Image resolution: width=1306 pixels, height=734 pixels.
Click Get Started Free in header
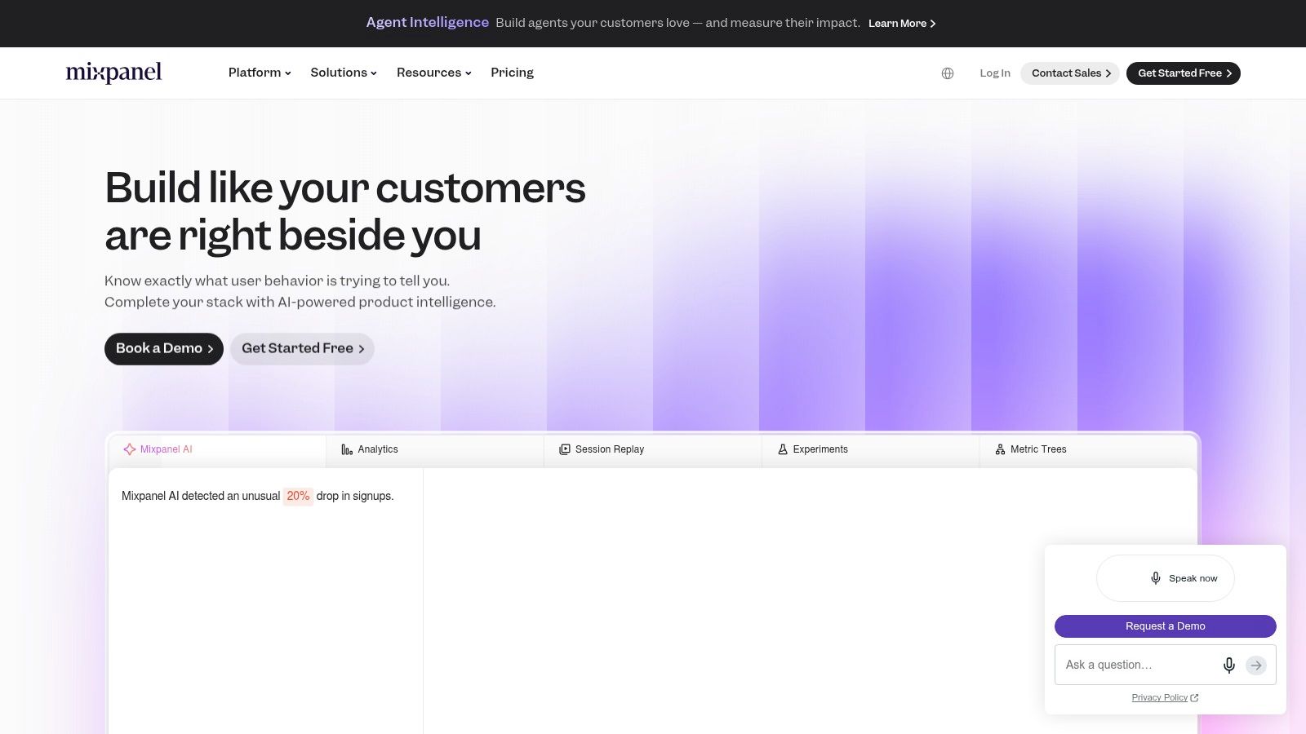[1184, 73]
